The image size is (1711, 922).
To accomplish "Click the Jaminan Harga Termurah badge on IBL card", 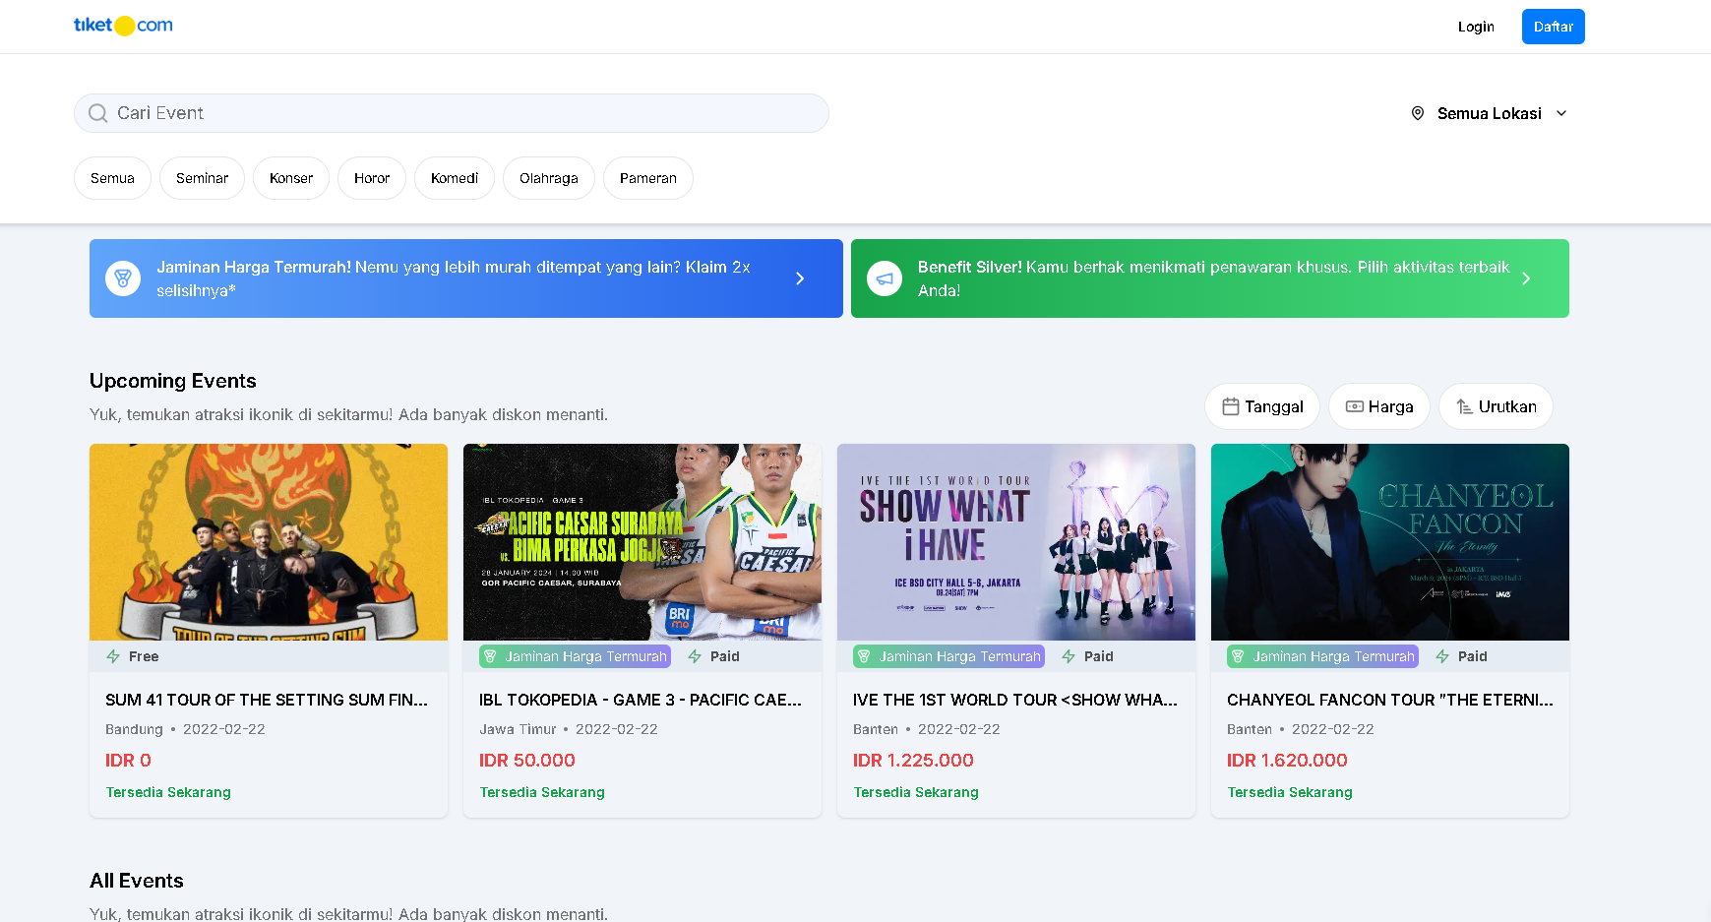I will coord(575,656).
